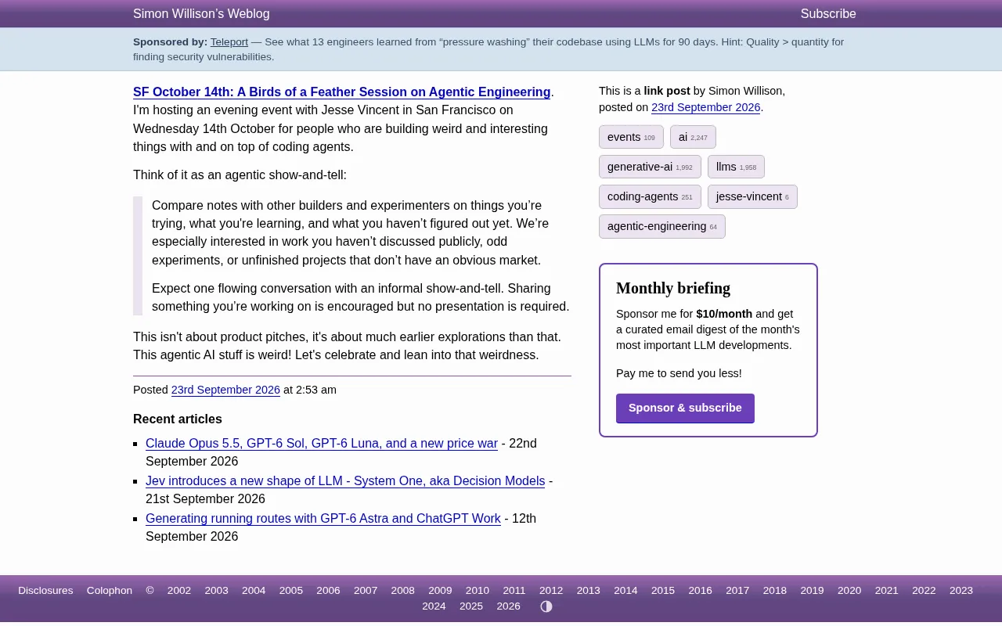Viewport: 1002px width, 626px height.
Task: Open the Jev System One Decision Models article
Action: [345, 481]
